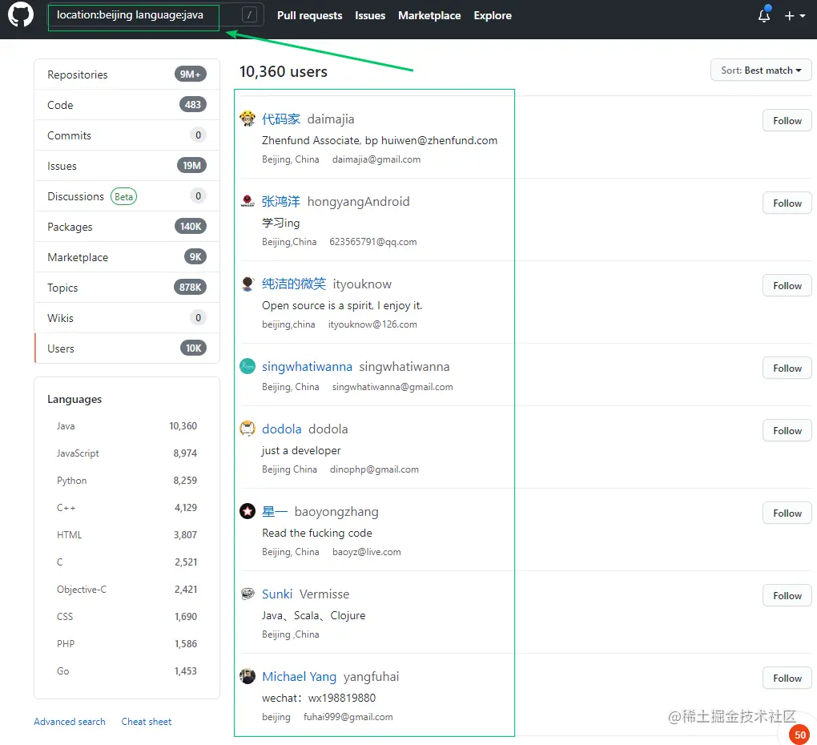
Task: Open Issues in top navigation
Action: click(370, 16)
